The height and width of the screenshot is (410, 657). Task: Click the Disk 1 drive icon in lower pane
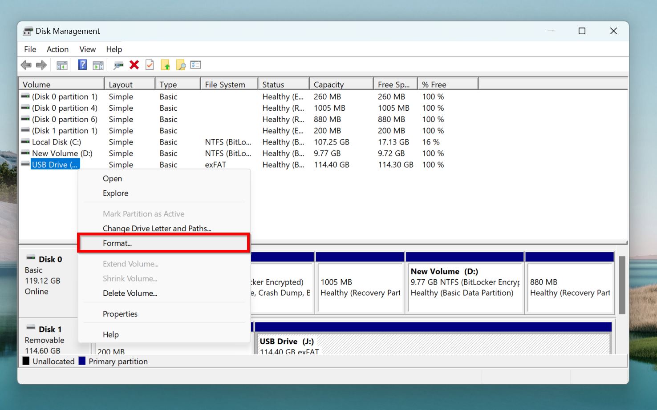click(x=31, y=328)
